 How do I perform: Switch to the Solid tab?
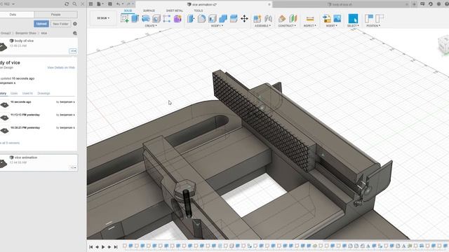click(x=128, y=10)
